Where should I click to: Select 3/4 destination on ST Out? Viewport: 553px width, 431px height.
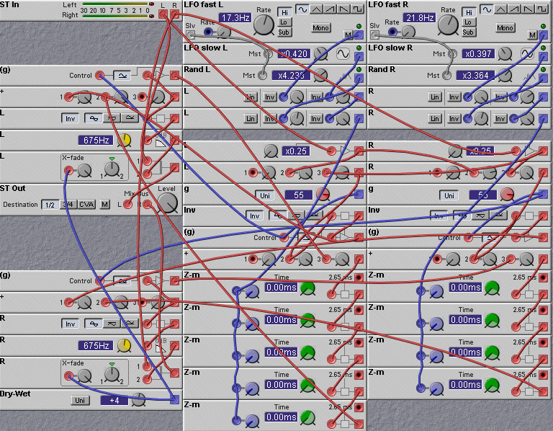(68, 205)
